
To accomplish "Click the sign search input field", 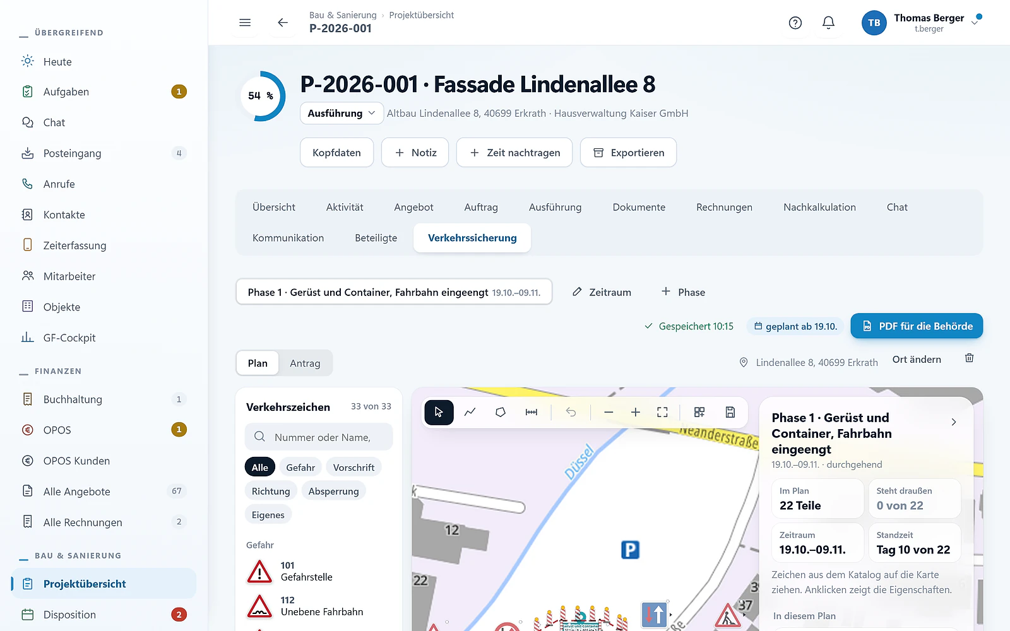I will coord(319,437).
